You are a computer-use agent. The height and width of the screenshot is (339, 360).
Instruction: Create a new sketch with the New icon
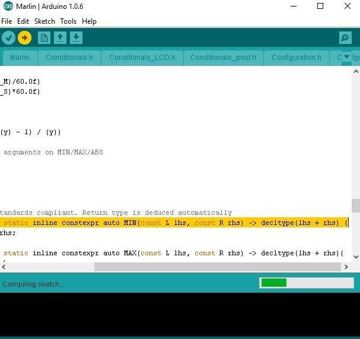[44, 38]
